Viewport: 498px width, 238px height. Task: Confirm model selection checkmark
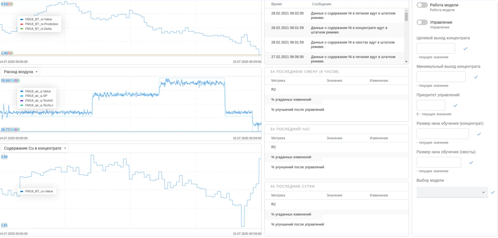point(492,192)
